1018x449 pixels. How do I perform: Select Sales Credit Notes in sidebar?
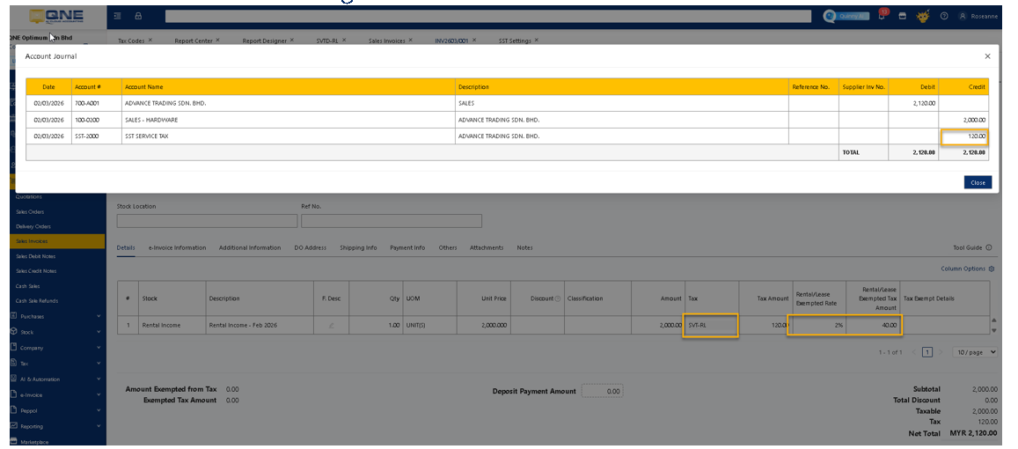point(36,271)
